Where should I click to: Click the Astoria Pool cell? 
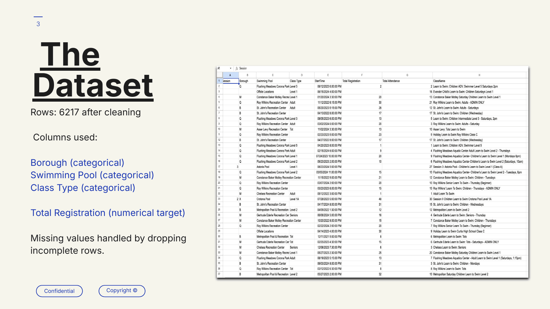273,167
